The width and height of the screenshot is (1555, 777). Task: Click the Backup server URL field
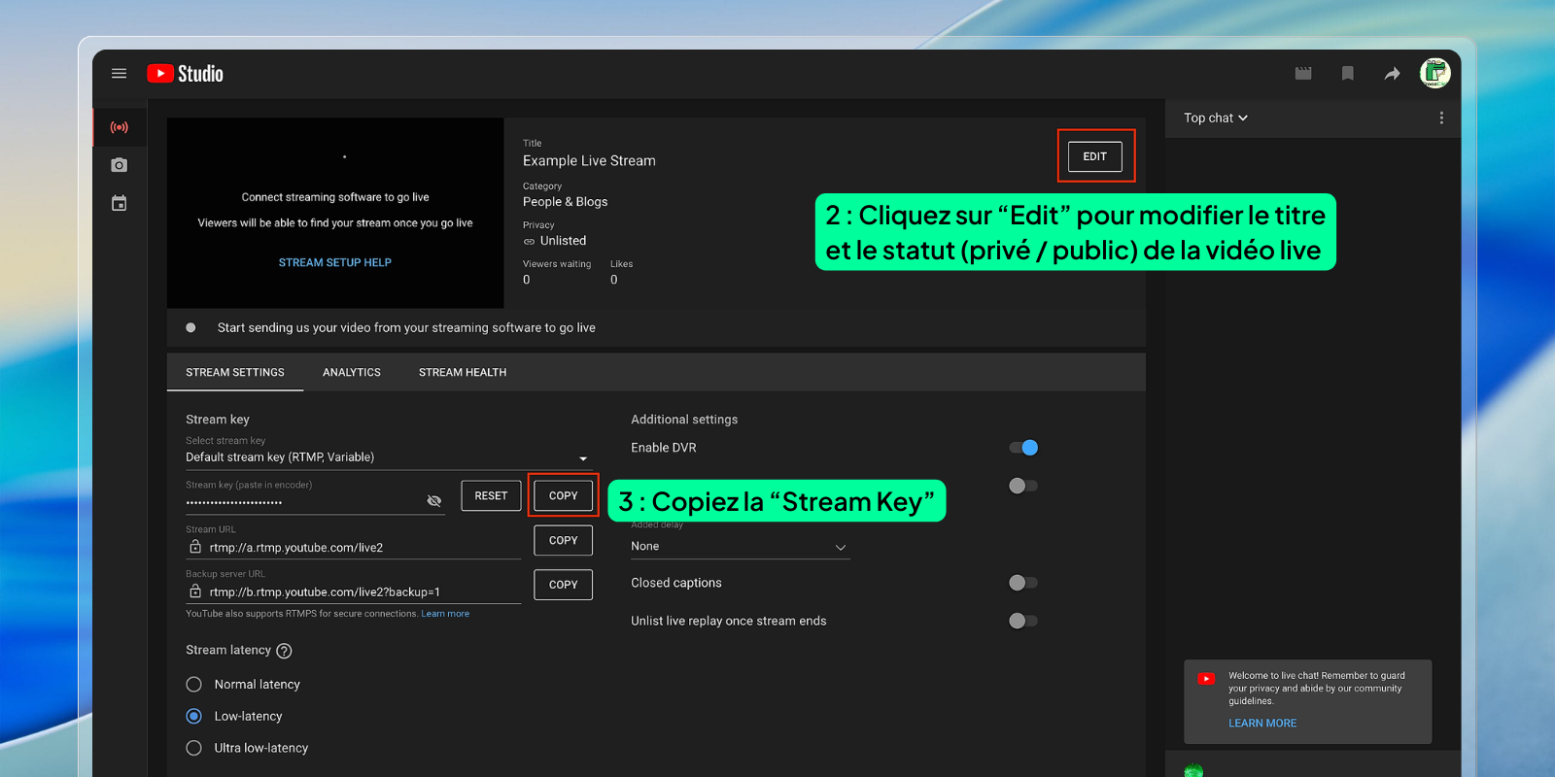(354, 591)
